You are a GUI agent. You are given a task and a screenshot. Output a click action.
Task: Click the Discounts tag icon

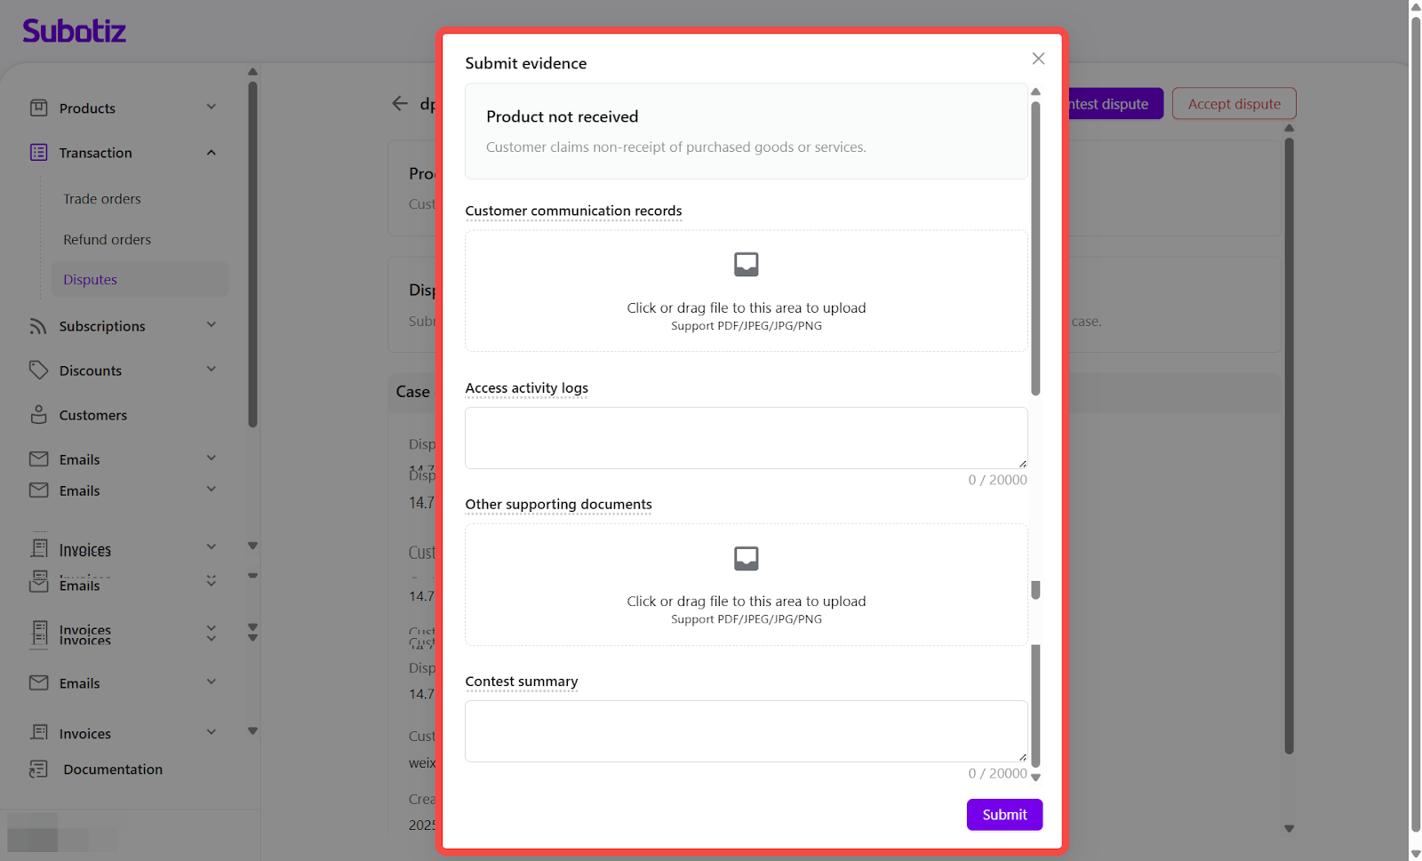38,370
